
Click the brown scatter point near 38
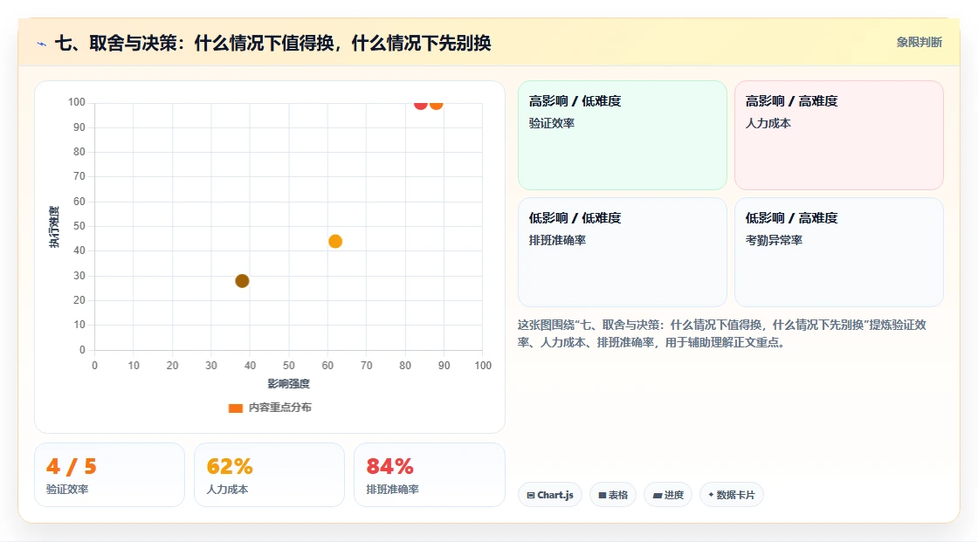tap(242, 281)
